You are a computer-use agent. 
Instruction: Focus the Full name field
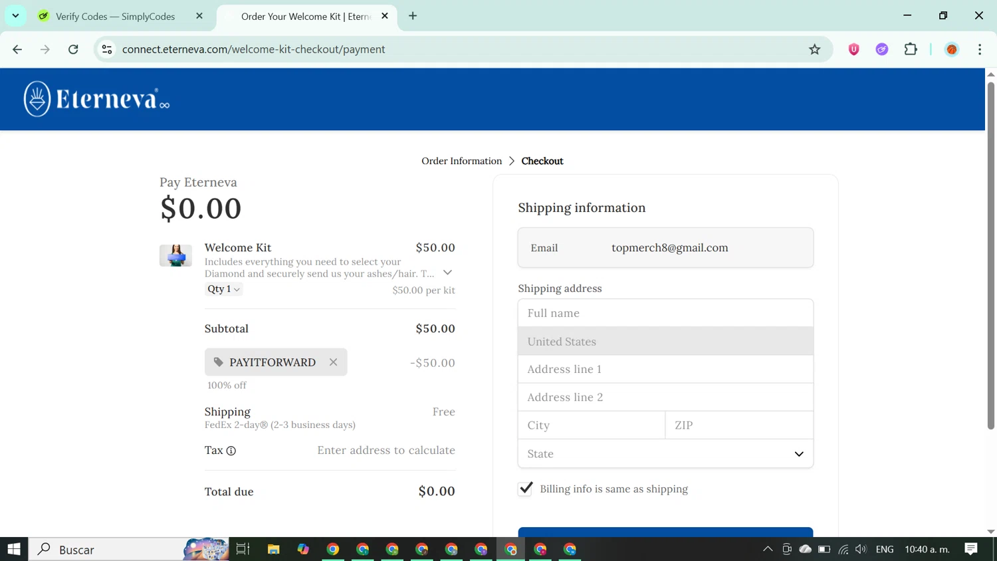pos(665,313)
